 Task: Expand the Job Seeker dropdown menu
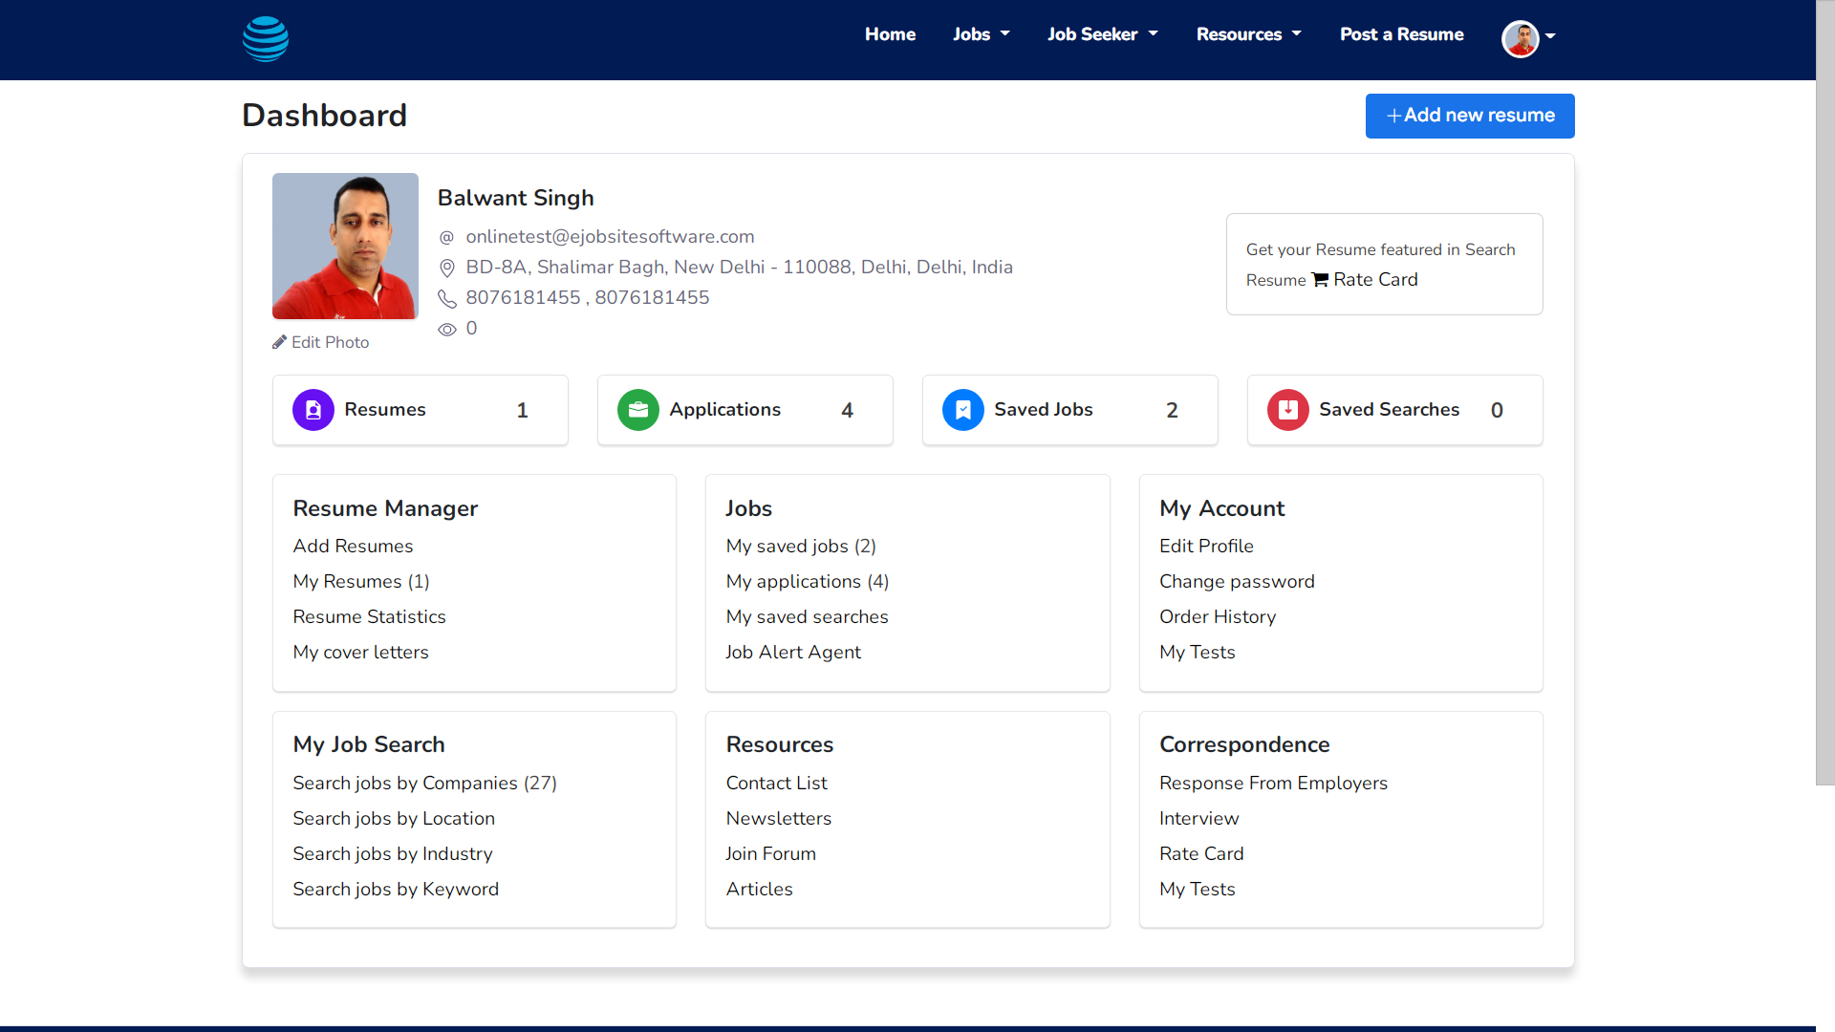[1103, 34]
